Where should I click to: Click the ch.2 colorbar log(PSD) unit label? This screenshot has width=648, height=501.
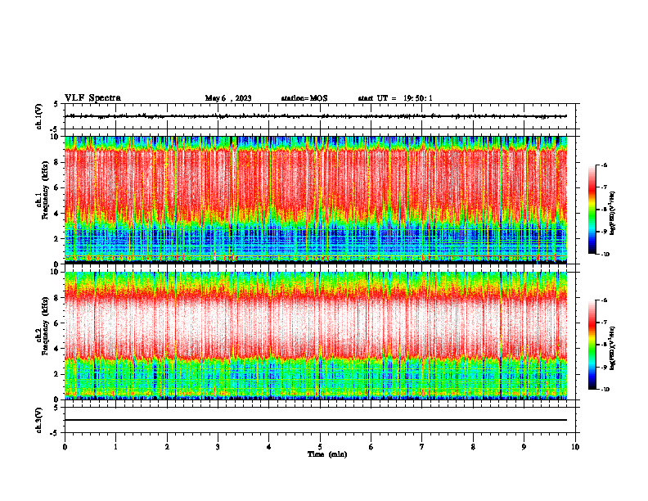coord(613,348)
